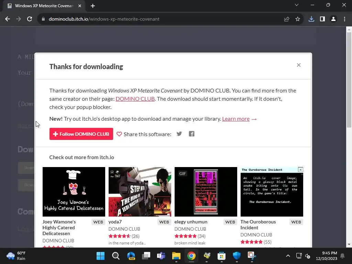Open Chrome downloads panel
352x264 pixels.
(311, 19)
